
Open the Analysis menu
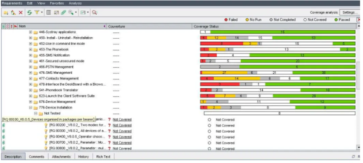point(75,3)
